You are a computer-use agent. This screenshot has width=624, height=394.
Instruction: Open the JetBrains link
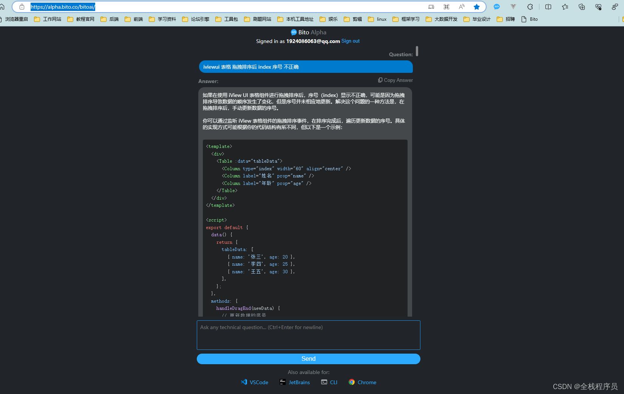(299, 382)
